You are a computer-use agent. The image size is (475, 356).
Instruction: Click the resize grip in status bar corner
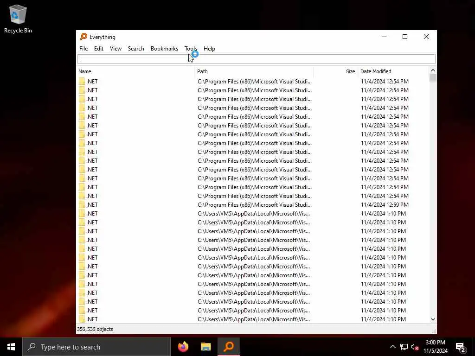[x=434, y=331]
